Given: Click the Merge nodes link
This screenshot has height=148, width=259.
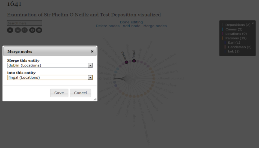Looking at the screenshot, I should [x=155, y=26].
